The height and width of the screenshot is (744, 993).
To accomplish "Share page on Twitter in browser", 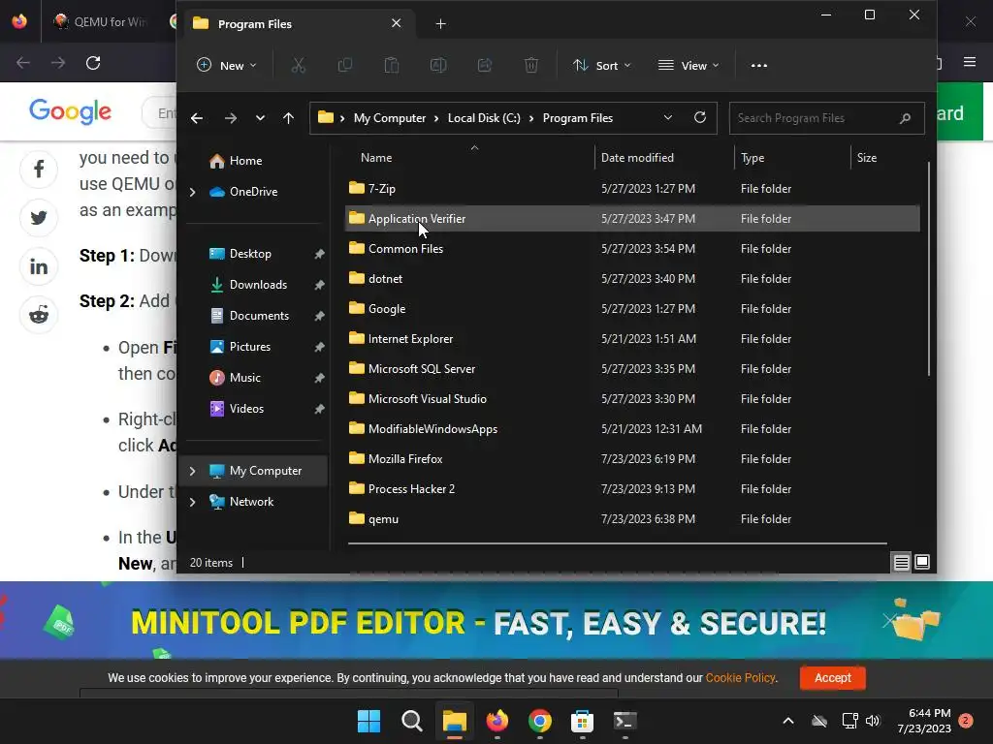I will 39,218.
